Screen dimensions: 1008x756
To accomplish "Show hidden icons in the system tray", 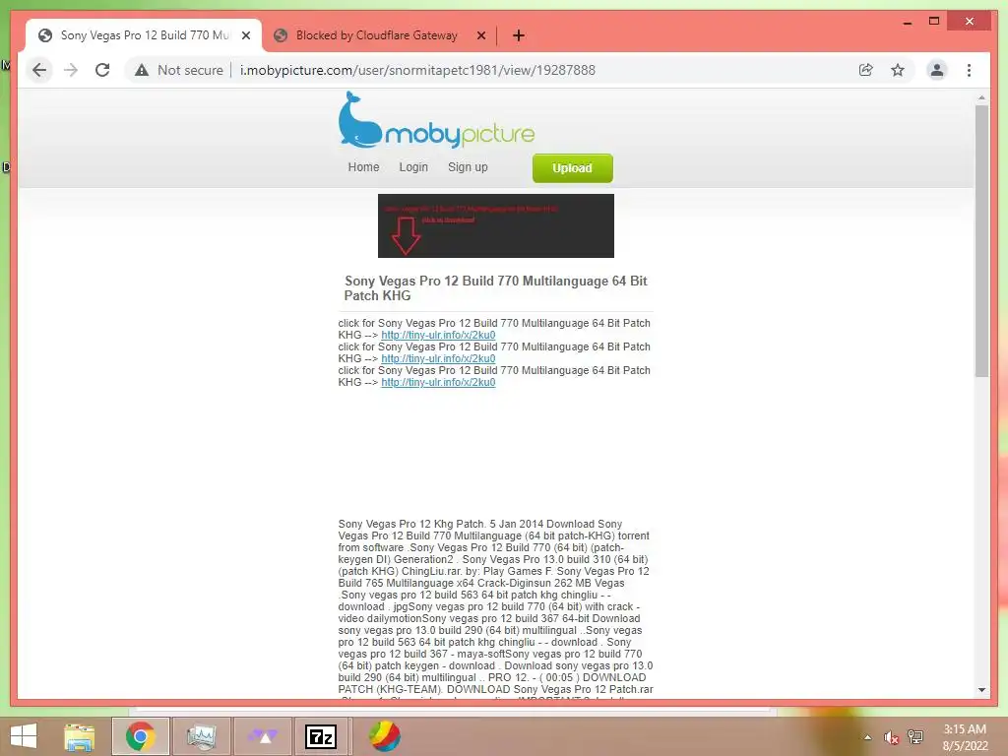I will coord(867,737).
